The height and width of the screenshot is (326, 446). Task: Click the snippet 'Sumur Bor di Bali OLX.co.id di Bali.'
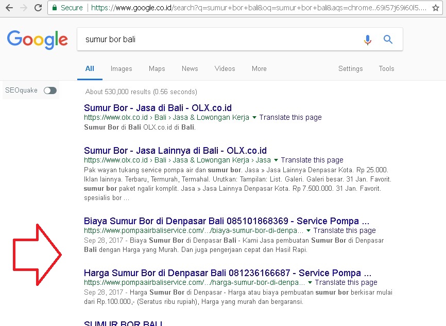[x=140, y=127]
